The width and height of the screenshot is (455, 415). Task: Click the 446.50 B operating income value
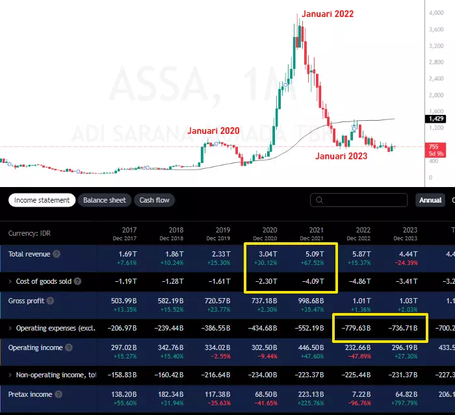click(x=311, y=347)
